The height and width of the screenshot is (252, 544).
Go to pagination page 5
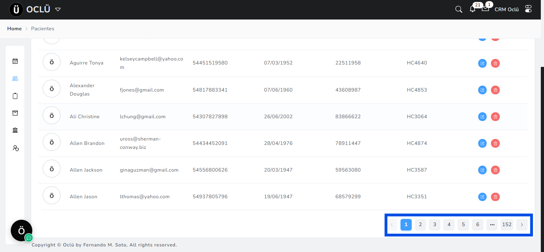tap(463, 225)
